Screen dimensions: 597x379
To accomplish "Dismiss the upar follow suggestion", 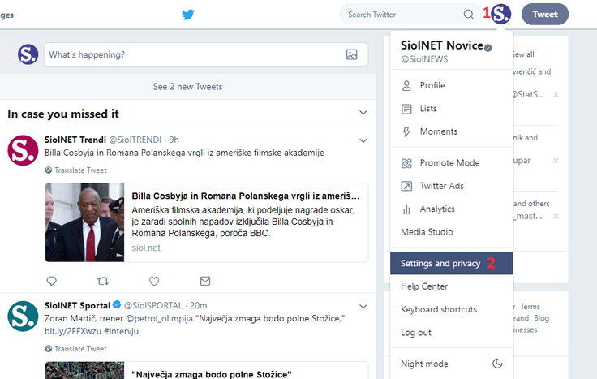I will (556, 161).
